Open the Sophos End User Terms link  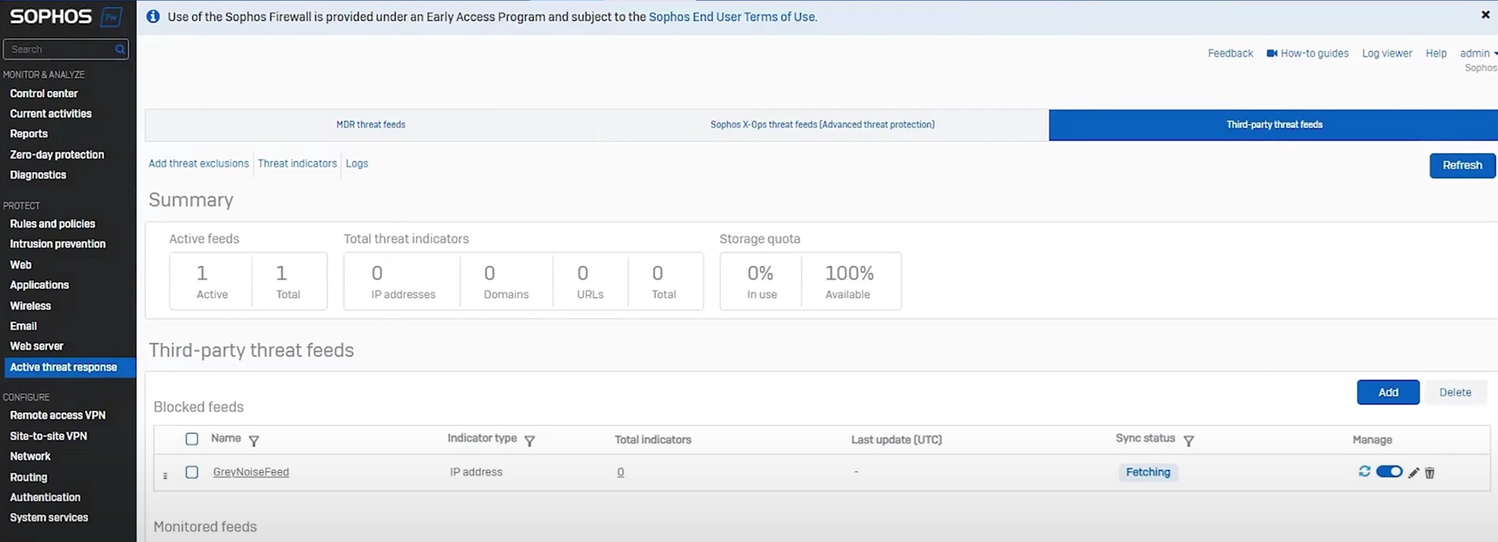(x=732, y=17)
